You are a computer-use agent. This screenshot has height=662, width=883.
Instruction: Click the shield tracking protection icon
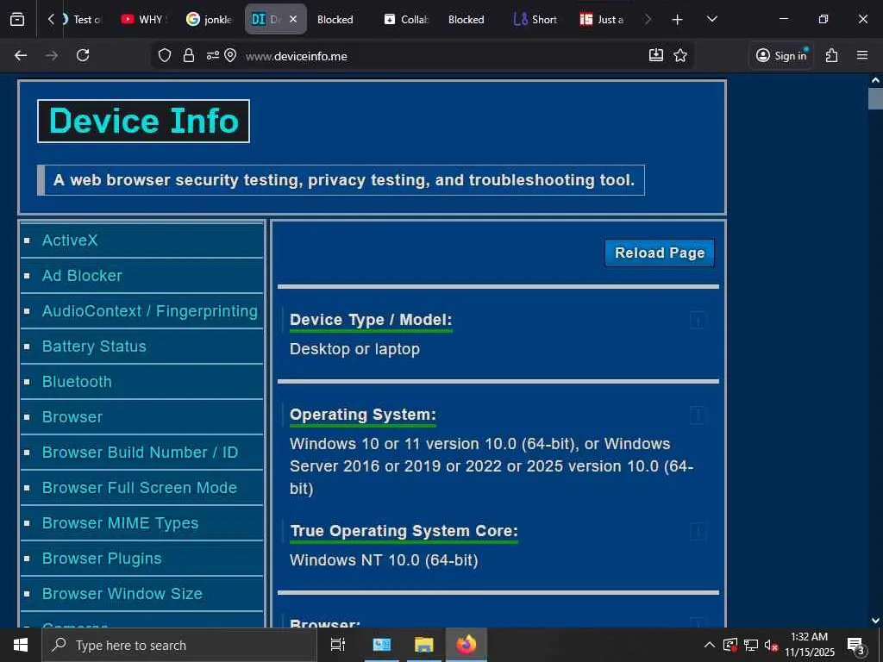165,55
